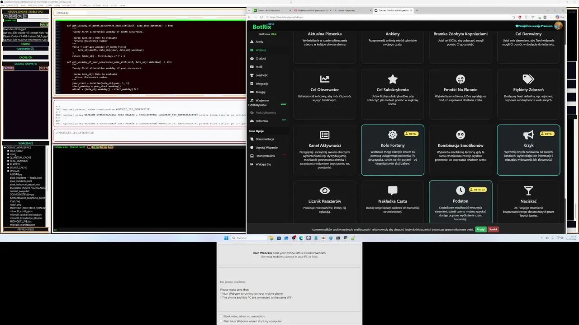Viewport: 579px width, 325px height.
Task: Click the Windows Start icon on taskbar
Action: pyautogui.click(x=226, y=238)
